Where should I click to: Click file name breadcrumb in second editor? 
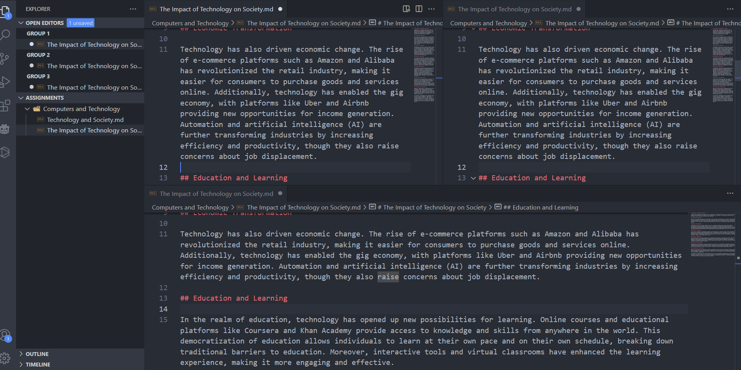tap(602, 23)
